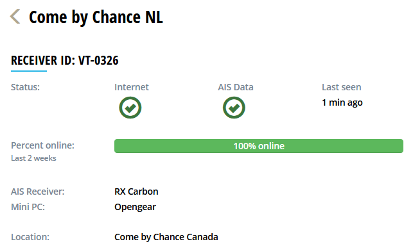This screenshot has width=413, height=244.
Task: Click the Internet column label
Action: [x=132, y=87]
